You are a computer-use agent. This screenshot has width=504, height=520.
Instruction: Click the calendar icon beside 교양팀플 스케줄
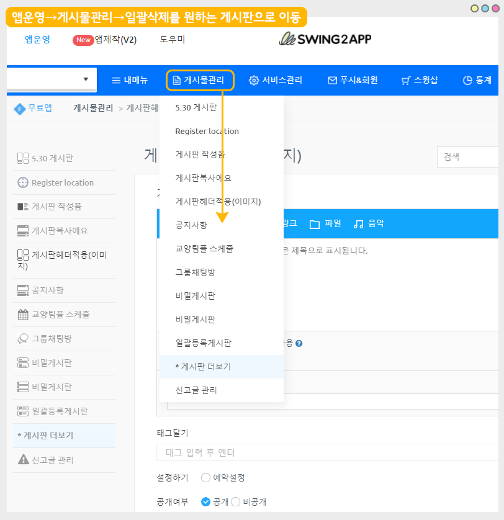[23, 315]
